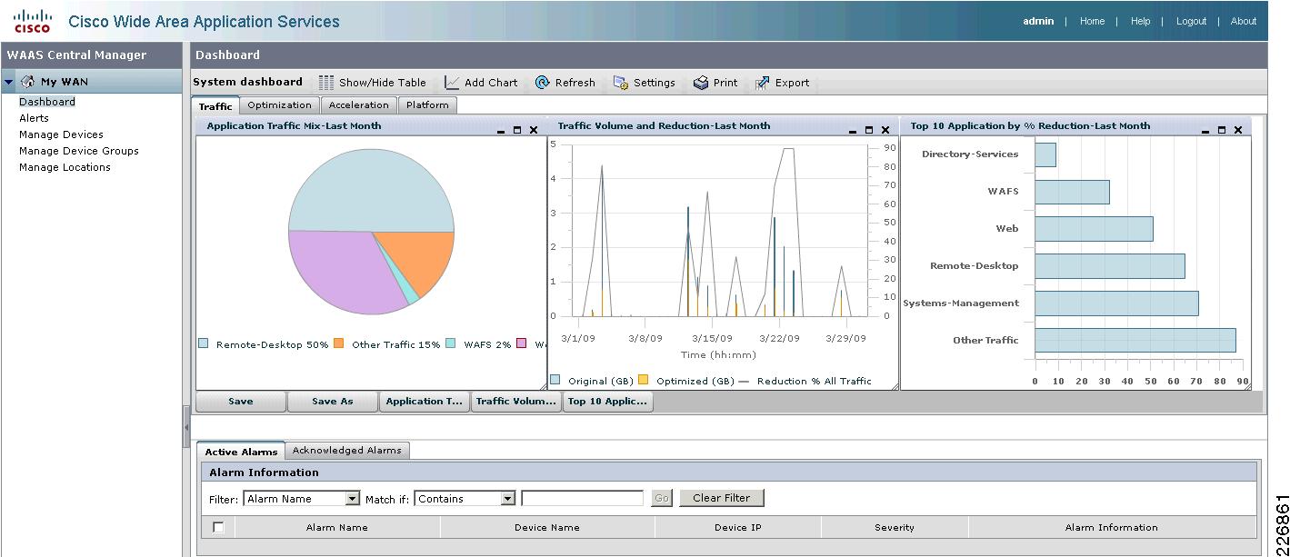Screen dimensions: 1290x557
Task: Click the Other Traffic bar in chart
Action: click(1135, 340)
